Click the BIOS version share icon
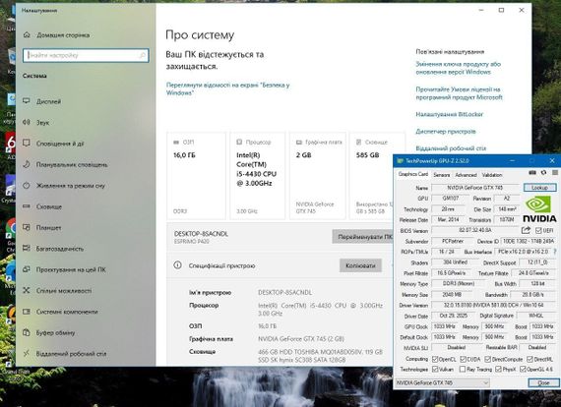This screenshot has width=561, height=407. (x=526, y=230)
